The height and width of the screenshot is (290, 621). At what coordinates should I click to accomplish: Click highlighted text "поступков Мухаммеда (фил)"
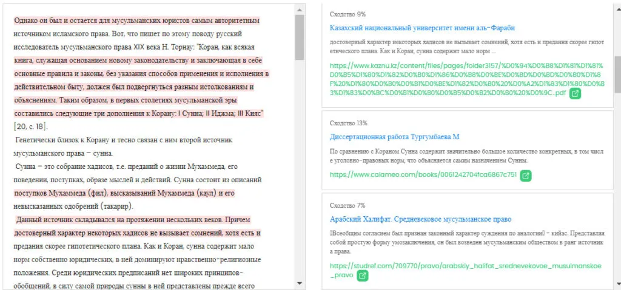click(61, 193)
